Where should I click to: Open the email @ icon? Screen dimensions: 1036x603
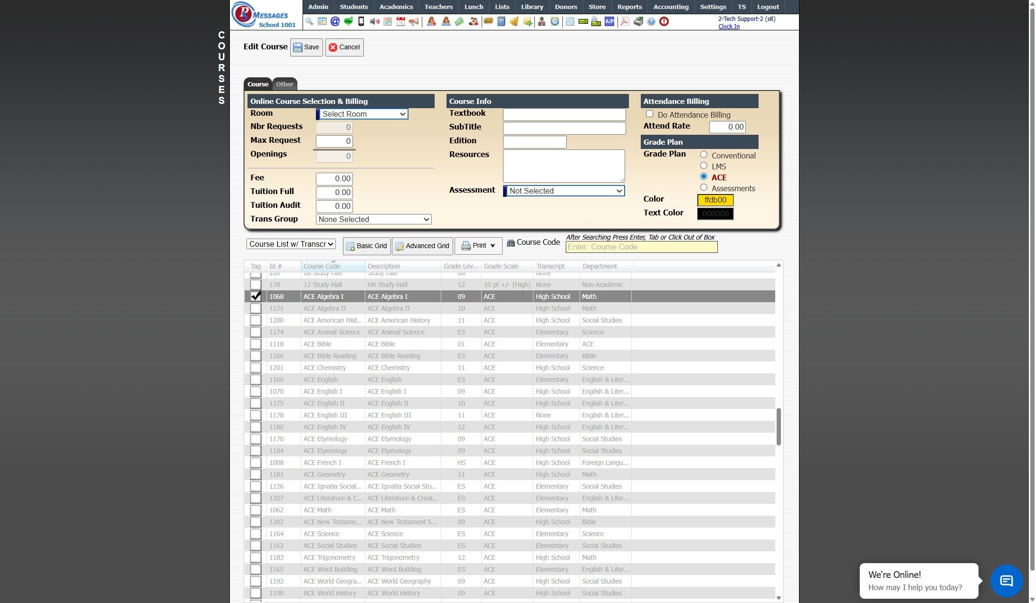335,21
